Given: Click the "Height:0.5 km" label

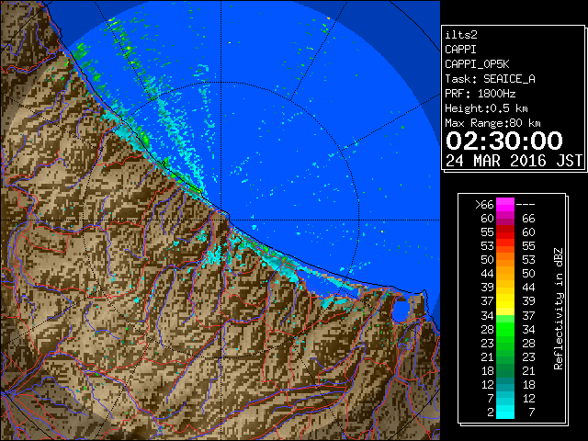Looking at the screenshot, I should [x=486, y=108].
